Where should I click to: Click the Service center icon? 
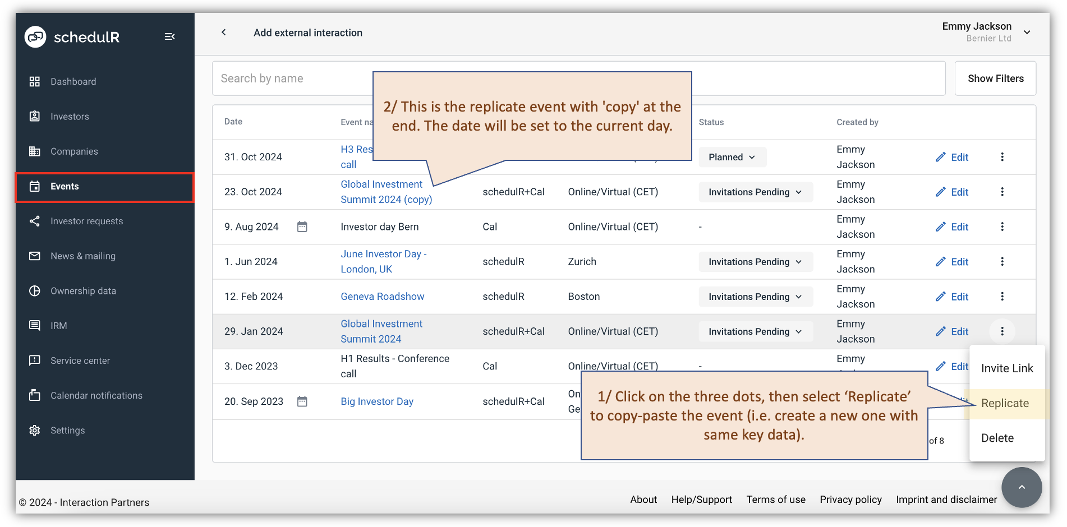coord(35,360)
